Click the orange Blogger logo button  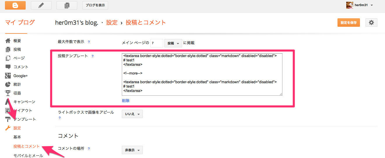15,5
